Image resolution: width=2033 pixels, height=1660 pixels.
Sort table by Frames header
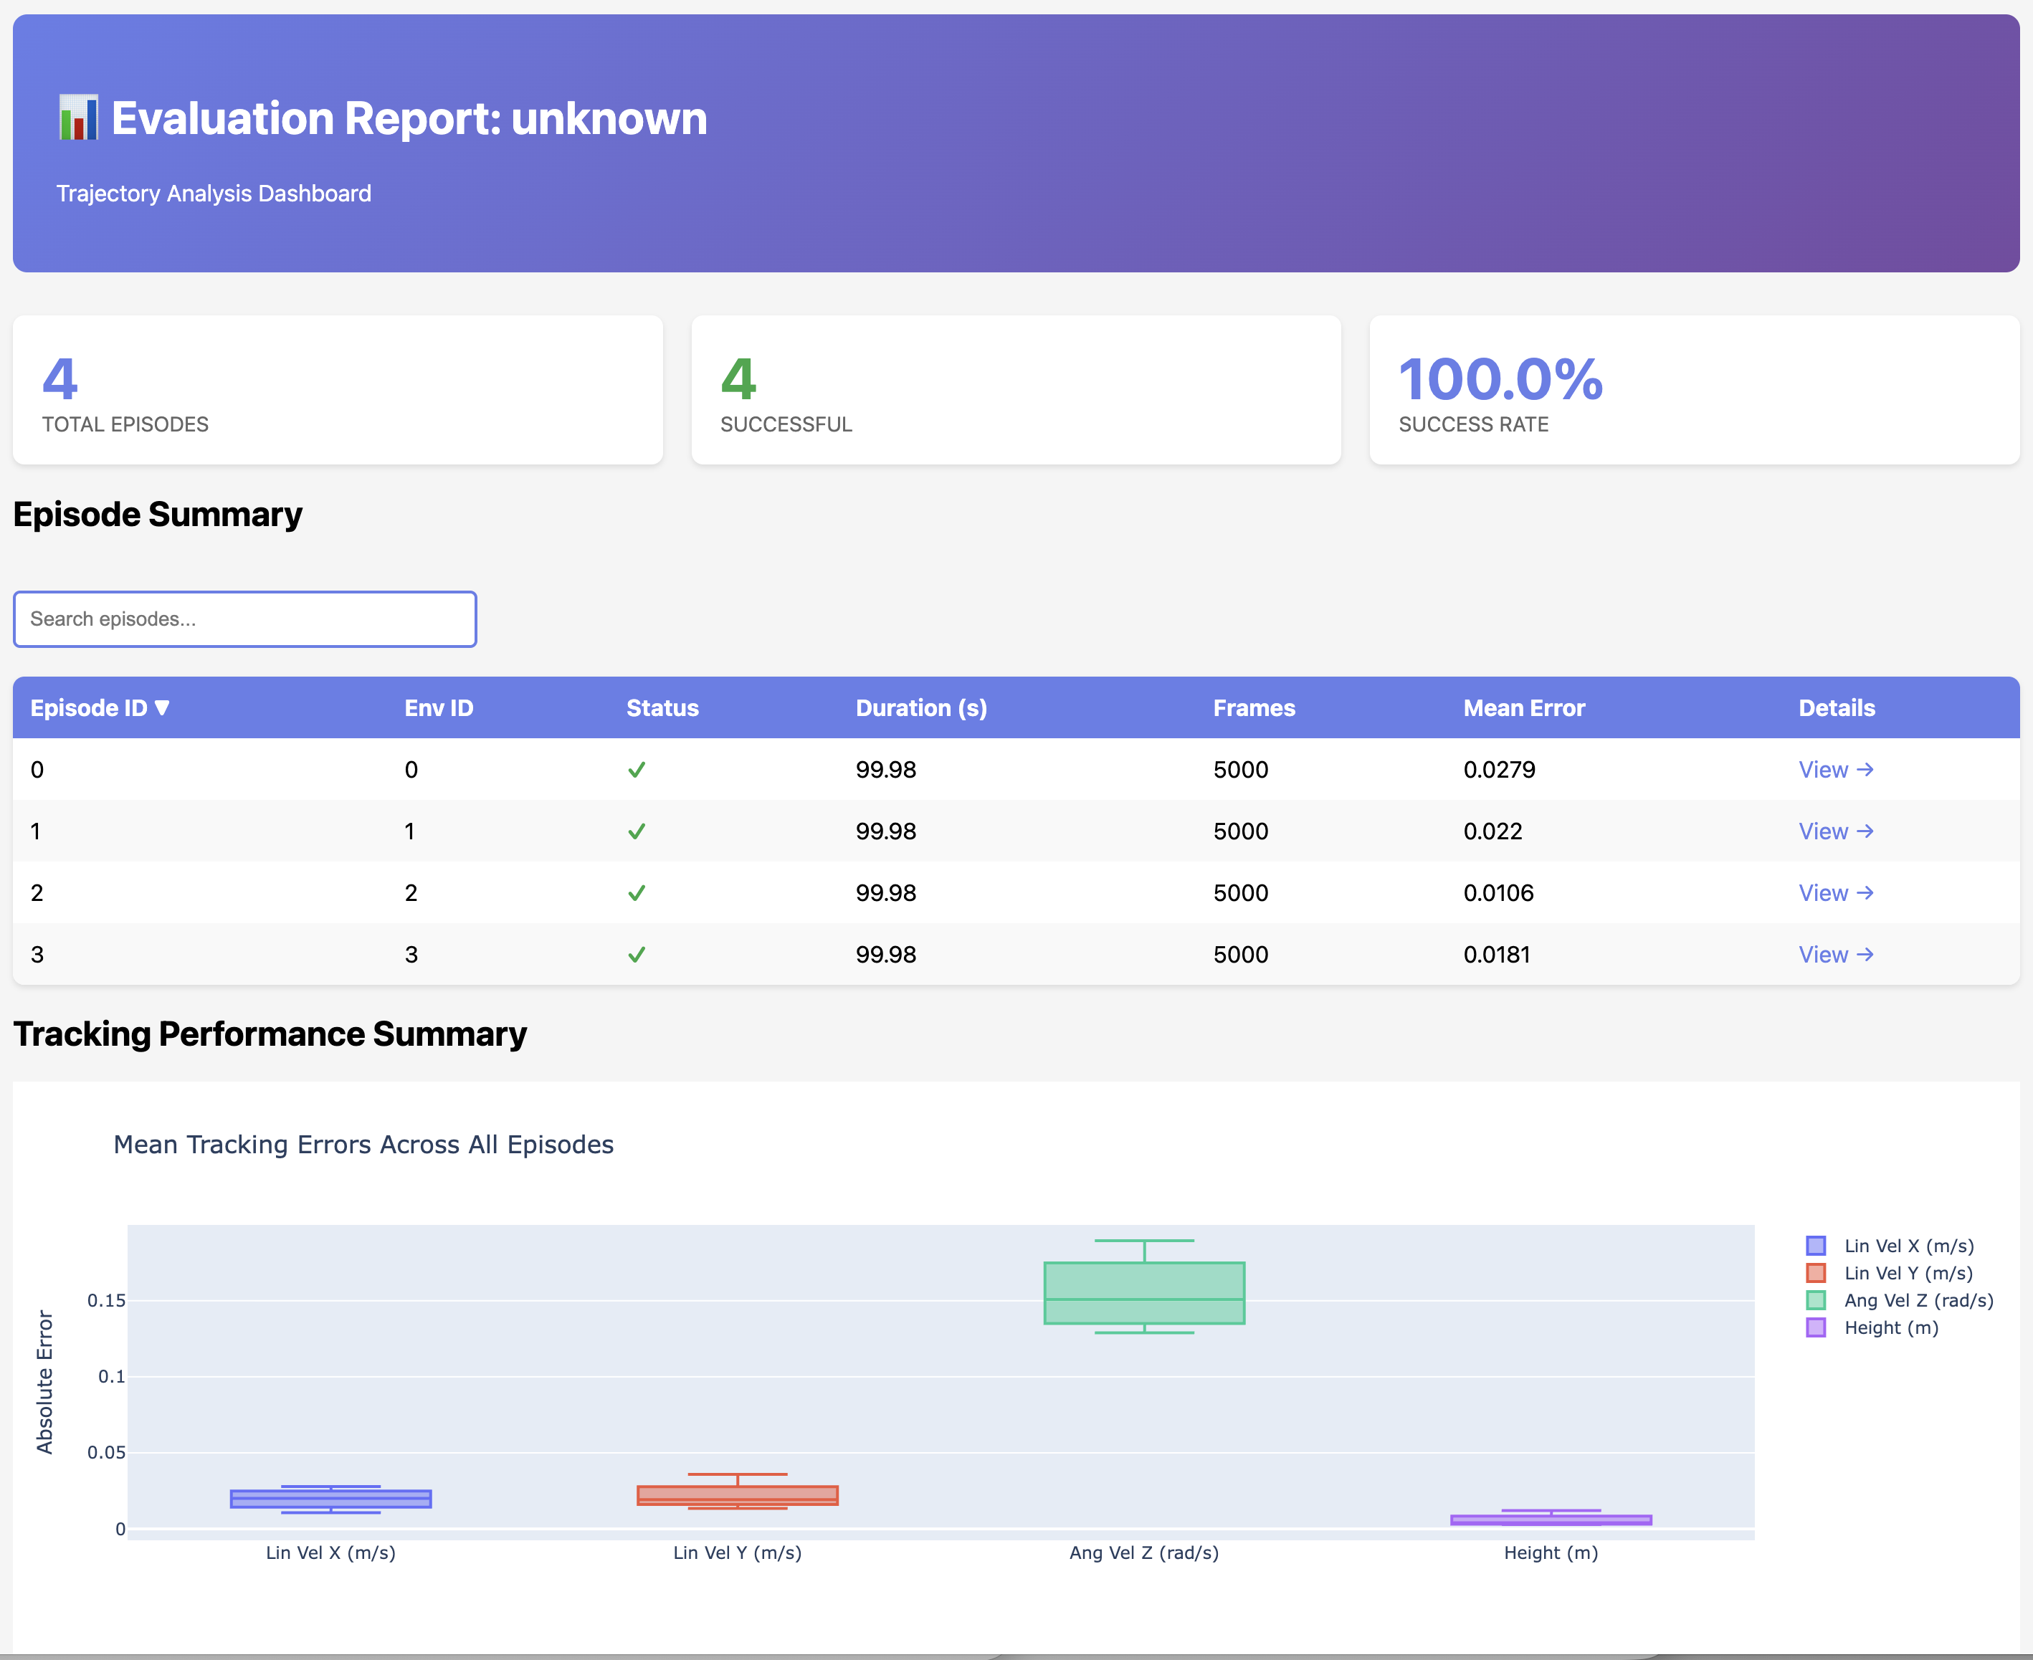pyautogui.click(x=1254, y=707)
